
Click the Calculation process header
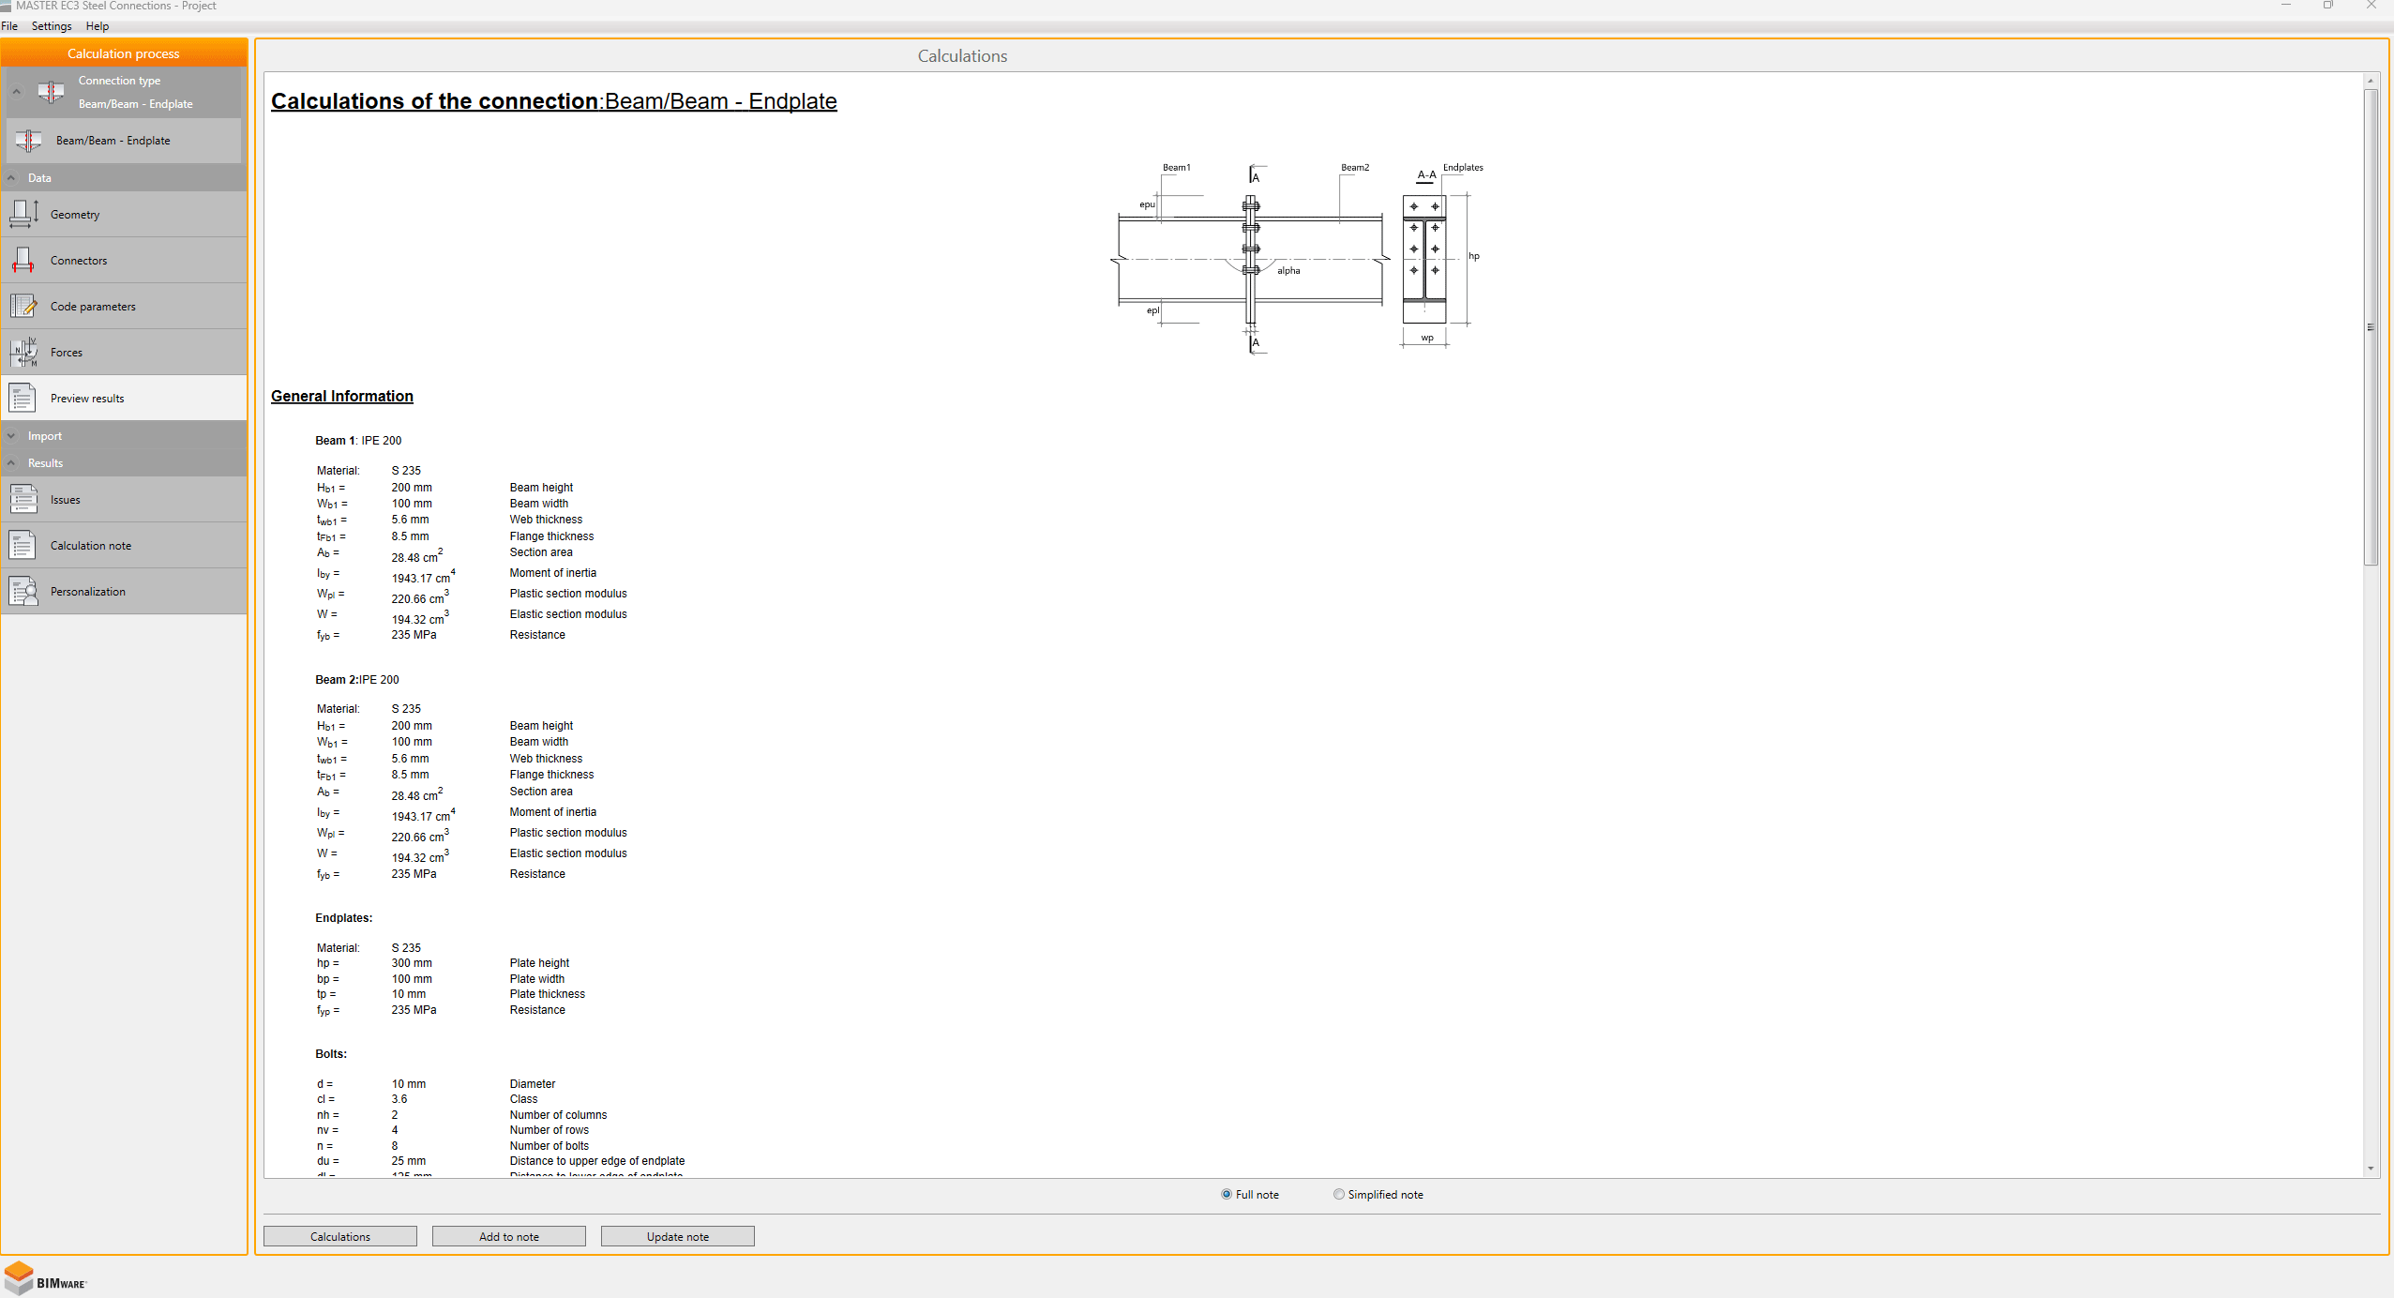click(x=124, y=53)
